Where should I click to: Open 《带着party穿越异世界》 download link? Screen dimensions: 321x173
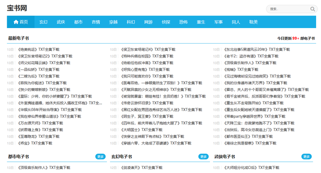point(255,116)
